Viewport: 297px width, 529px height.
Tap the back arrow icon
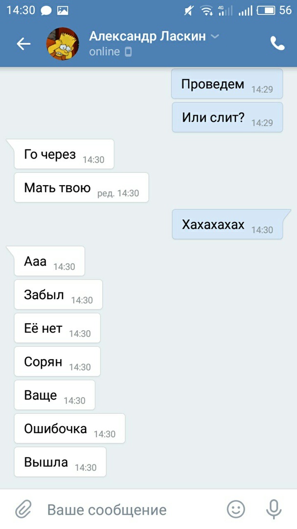pos(23,44)
